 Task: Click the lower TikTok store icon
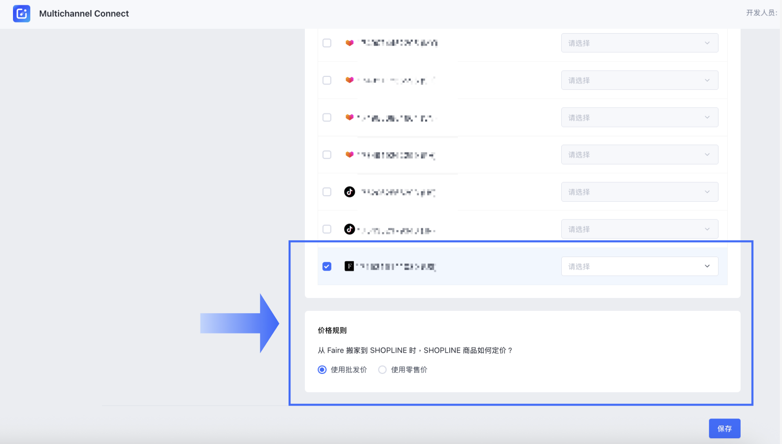click(350, 229)
